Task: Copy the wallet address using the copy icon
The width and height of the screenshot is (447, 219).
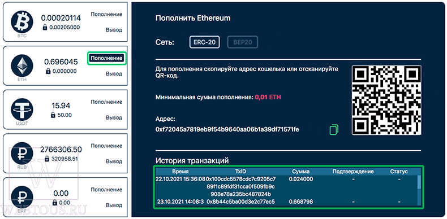Action: pyautogui.click(x=334, y=129)
